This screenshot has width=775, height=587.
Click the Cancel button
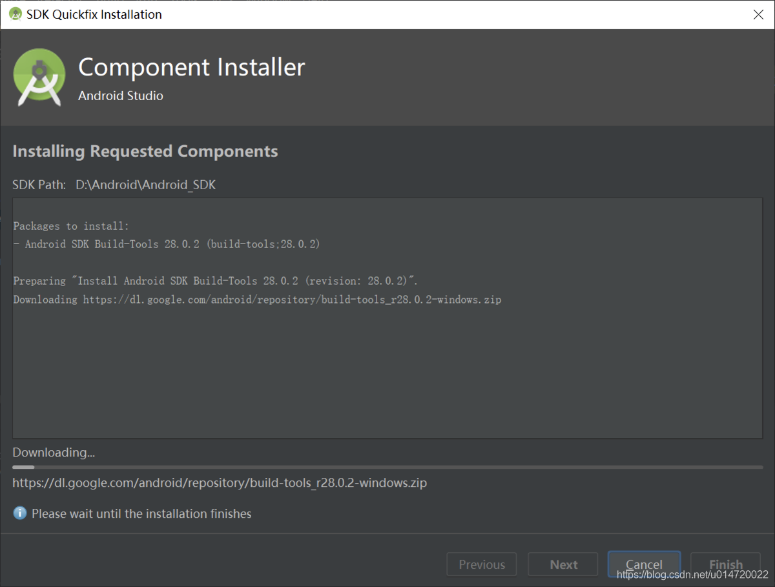click(644, 564)
